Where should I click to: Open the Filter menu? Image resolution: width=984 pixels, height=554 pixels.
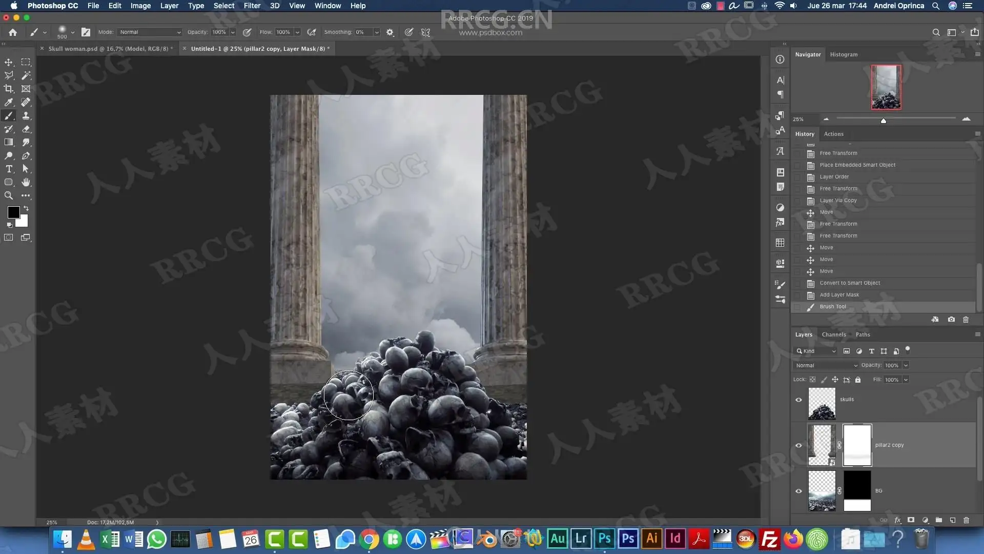coord(252,6)
